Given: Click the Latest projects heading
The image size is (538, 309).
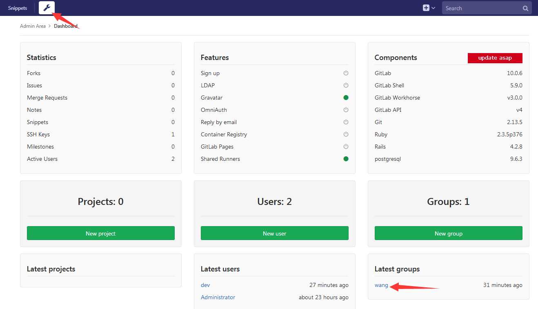Looking at the screenshot, I should click(51, 269).
